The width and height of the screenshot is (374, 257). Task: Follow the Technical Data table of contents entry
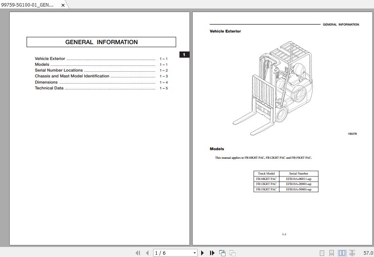click(49, 88)
